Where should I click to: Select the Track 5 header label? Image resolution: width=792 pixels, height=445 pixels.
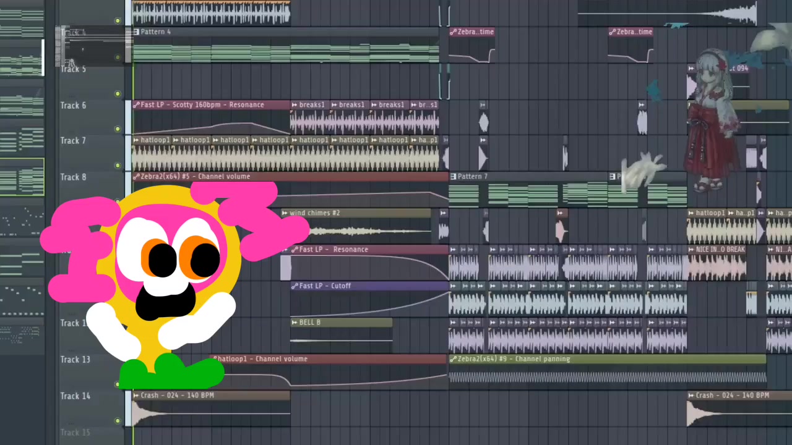[x=73, y=69]
